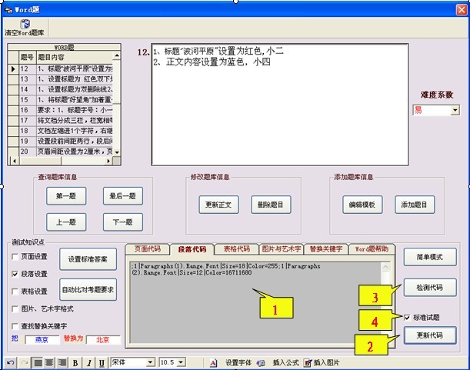Click the clear Word question bank icon
Viewport: 470px width, 370px height.
[x=25, y=24]
